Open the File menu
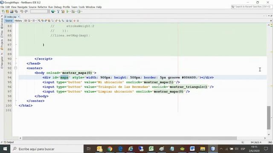273x153 pixels. pos(2,7)
